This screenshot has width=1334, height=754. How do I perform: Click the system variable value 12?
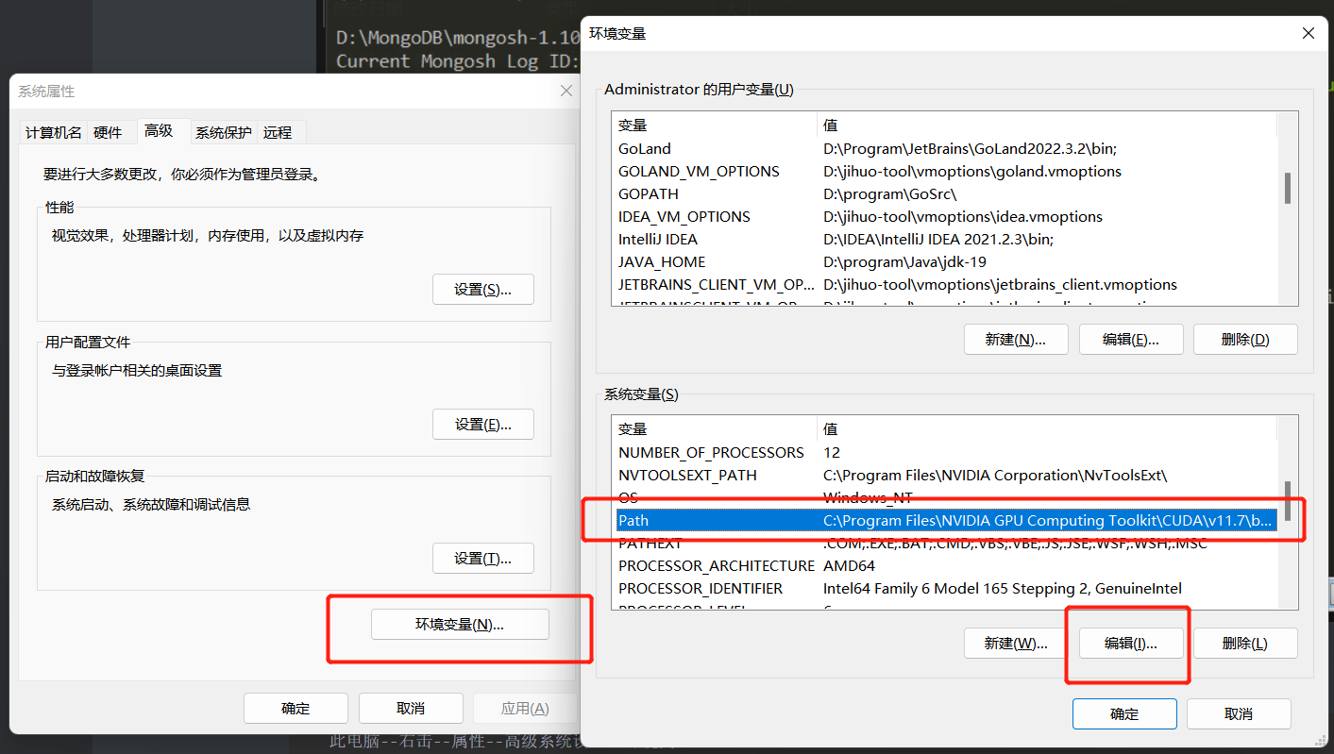(832, 453)
